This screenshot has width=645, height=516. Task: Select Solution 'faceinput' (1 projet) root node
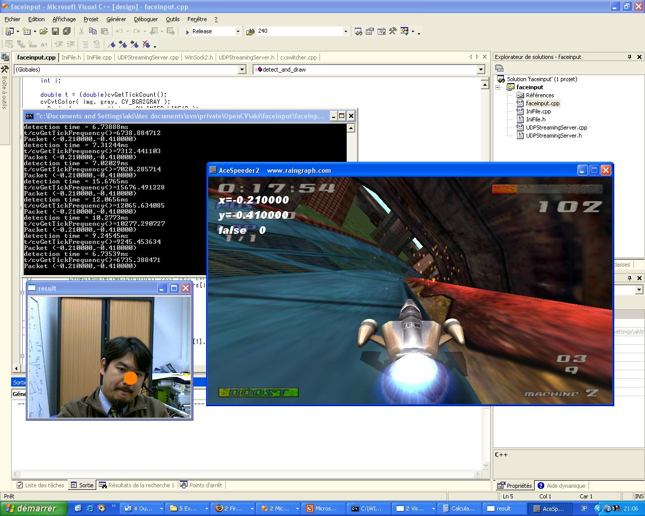(542, 79)
